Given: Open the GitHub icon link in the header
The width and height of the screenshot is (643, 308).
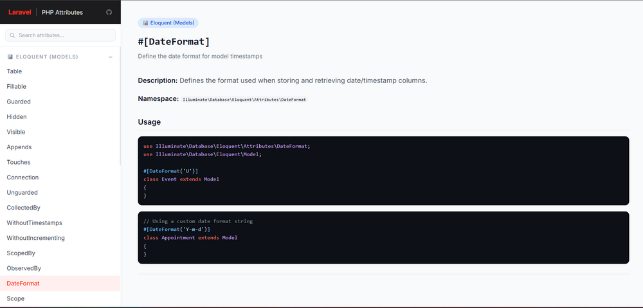Looking at the screenshot, I should (x=109, y=12).
